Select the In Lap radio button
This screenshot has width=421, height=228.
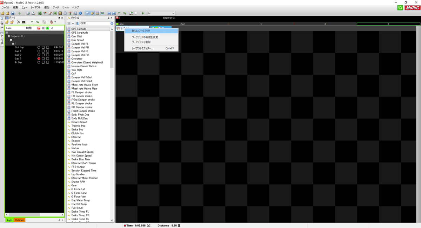point(39,62)
